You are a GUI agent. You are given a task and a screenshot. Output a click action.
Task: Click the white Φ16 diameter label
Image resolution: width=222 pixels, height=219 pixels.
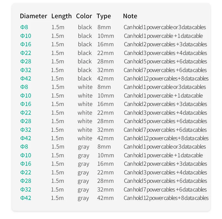tap(26, 104)
